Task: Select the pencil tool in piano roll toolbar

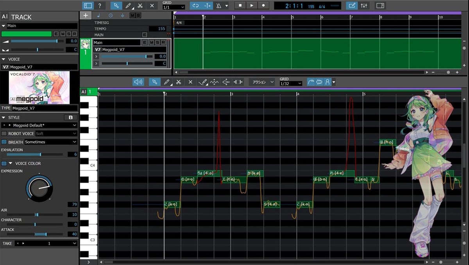Action: (166, 82)
